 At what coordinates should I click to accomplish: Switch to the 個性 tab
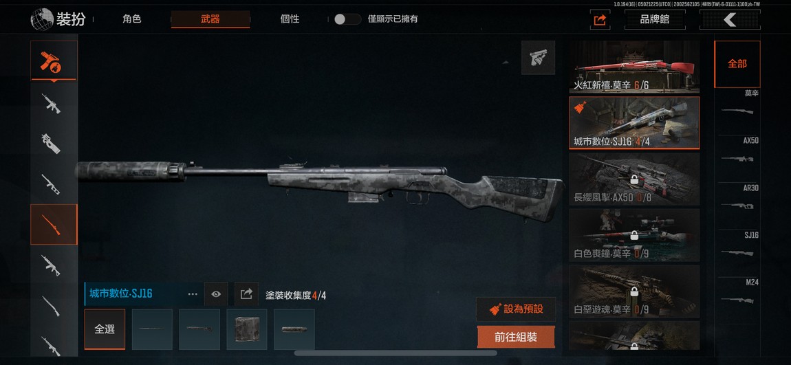[x=290, y=19]
